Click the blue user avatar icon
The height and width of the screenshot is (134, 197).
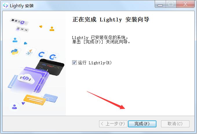pos(15,40)
